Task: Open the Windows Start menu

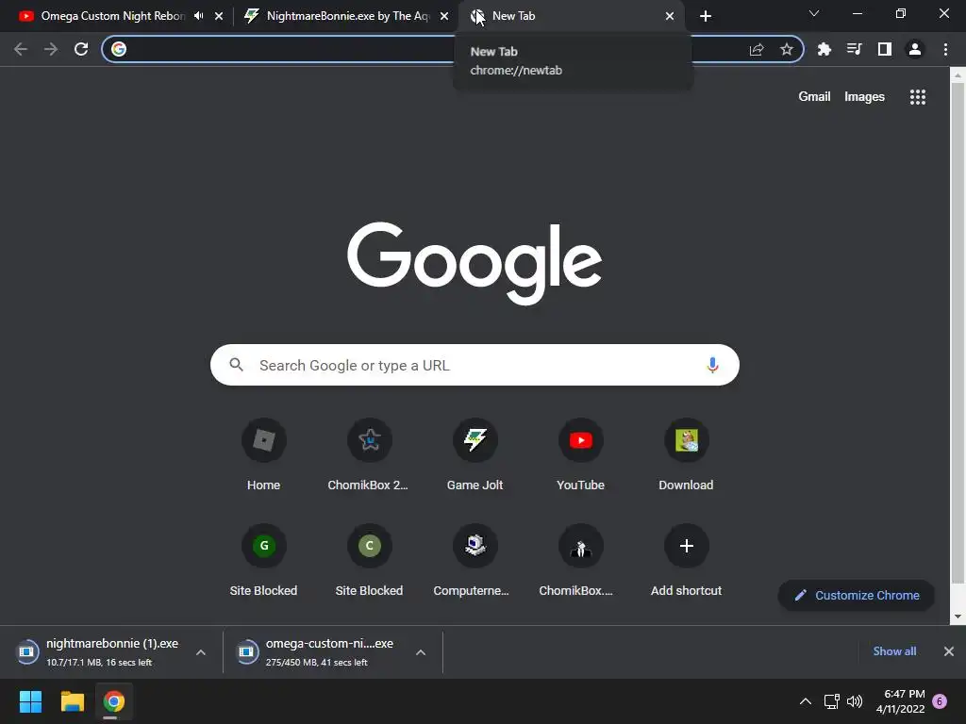Action: click(30, 701)
